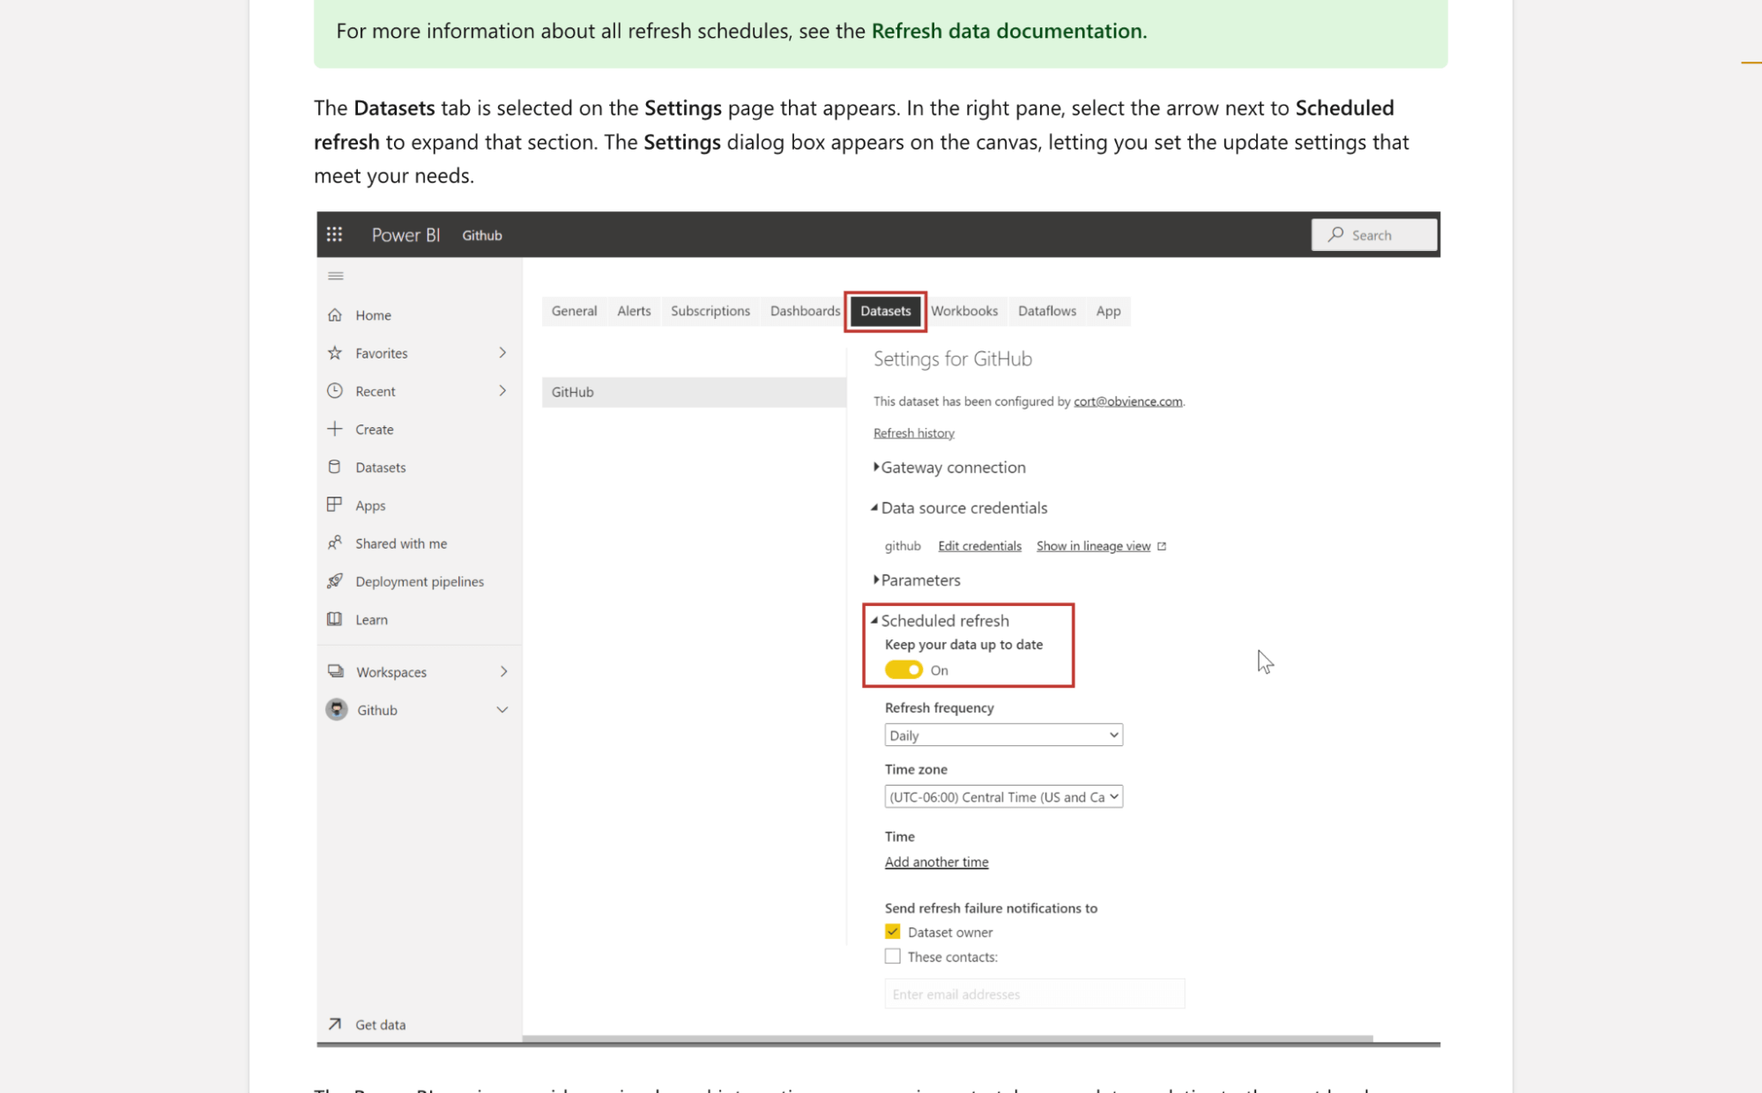The width and height of the screenshot is (1762, 1093).
Task: Switch to the App tab
Action: [x=1109, y=311]
